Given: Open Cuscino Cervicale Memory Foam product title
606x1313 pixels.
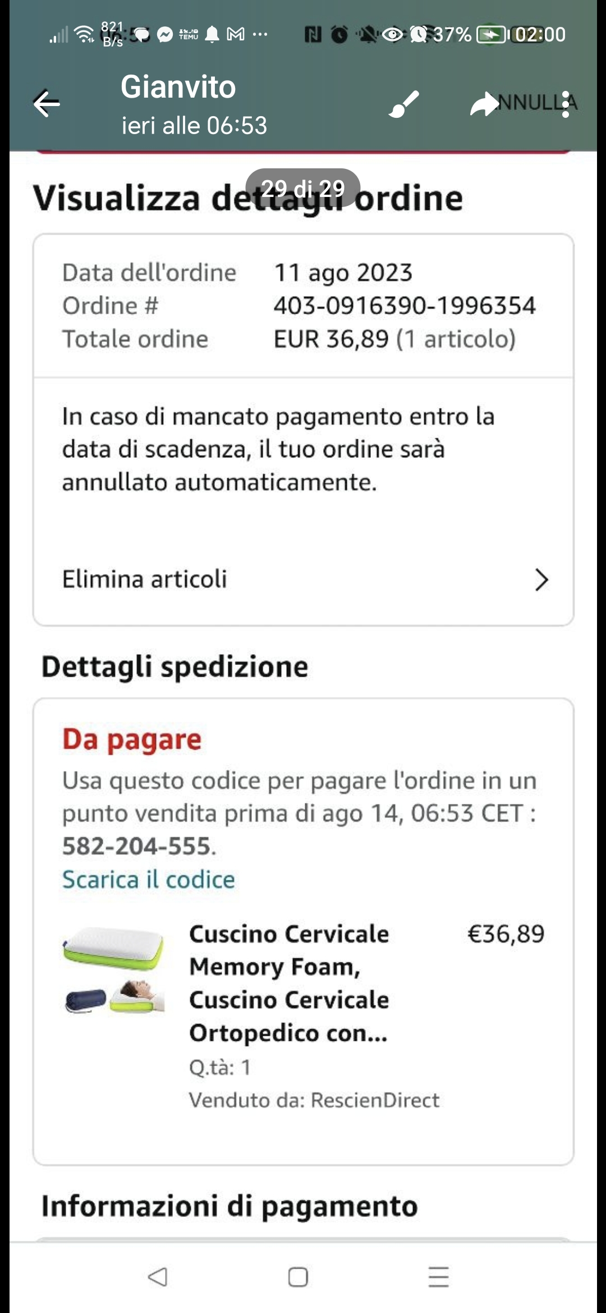Looking at the screenshot, I should (289, 983).
